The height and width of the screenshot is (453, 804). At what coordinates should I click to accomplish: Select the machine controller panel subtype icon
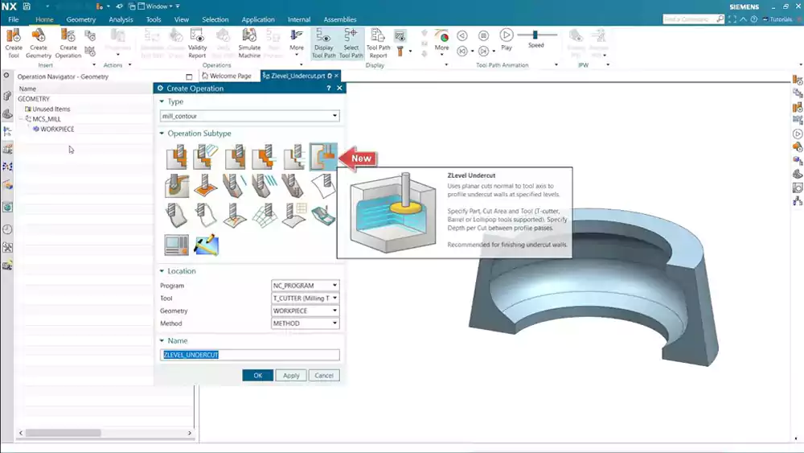pyautogui.click(x=176, y=245)
